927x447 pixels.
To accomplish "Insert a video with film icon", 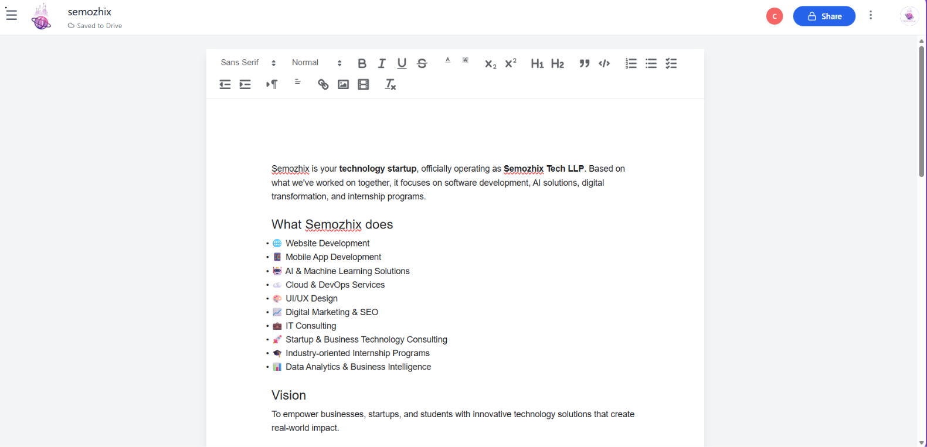I will (364, 84).
